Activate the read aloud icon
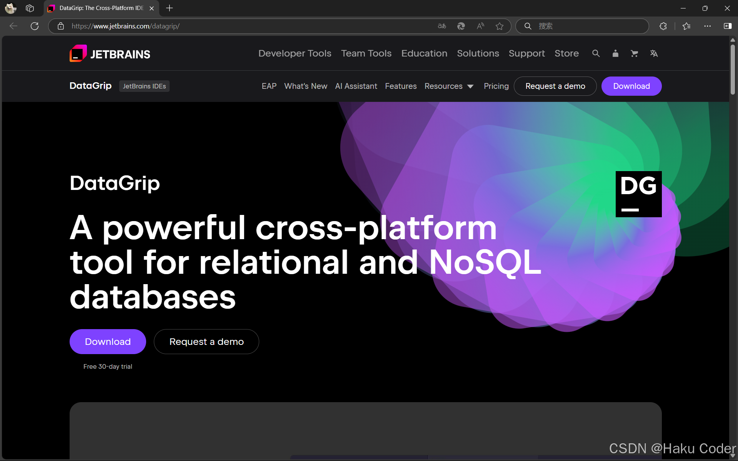The width and height of the screenshot is (738, 461). click(x=480, y=26)
